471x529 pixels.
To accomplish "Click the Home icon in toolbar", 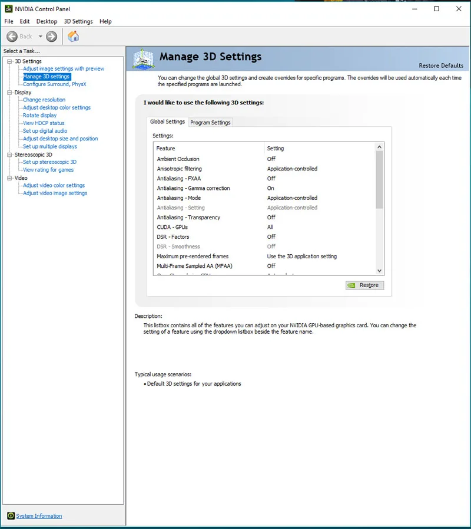I will click(x=73, y=37).
